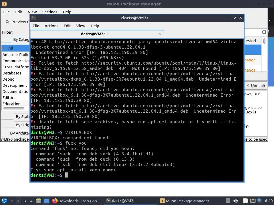Select the By Category filter tab in Muon
This screenshot has height=205, width=274.
coord(20,40)
